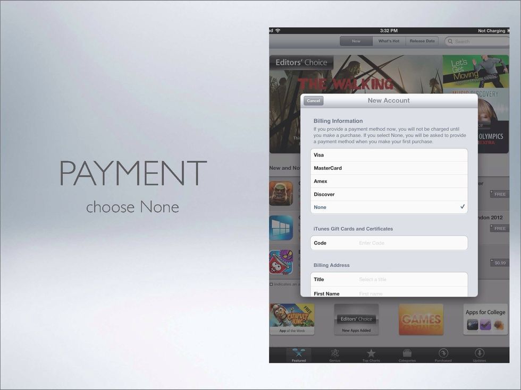521x390 pixels.
Task: Open the orc game app icon
Action: click(281, 193)
